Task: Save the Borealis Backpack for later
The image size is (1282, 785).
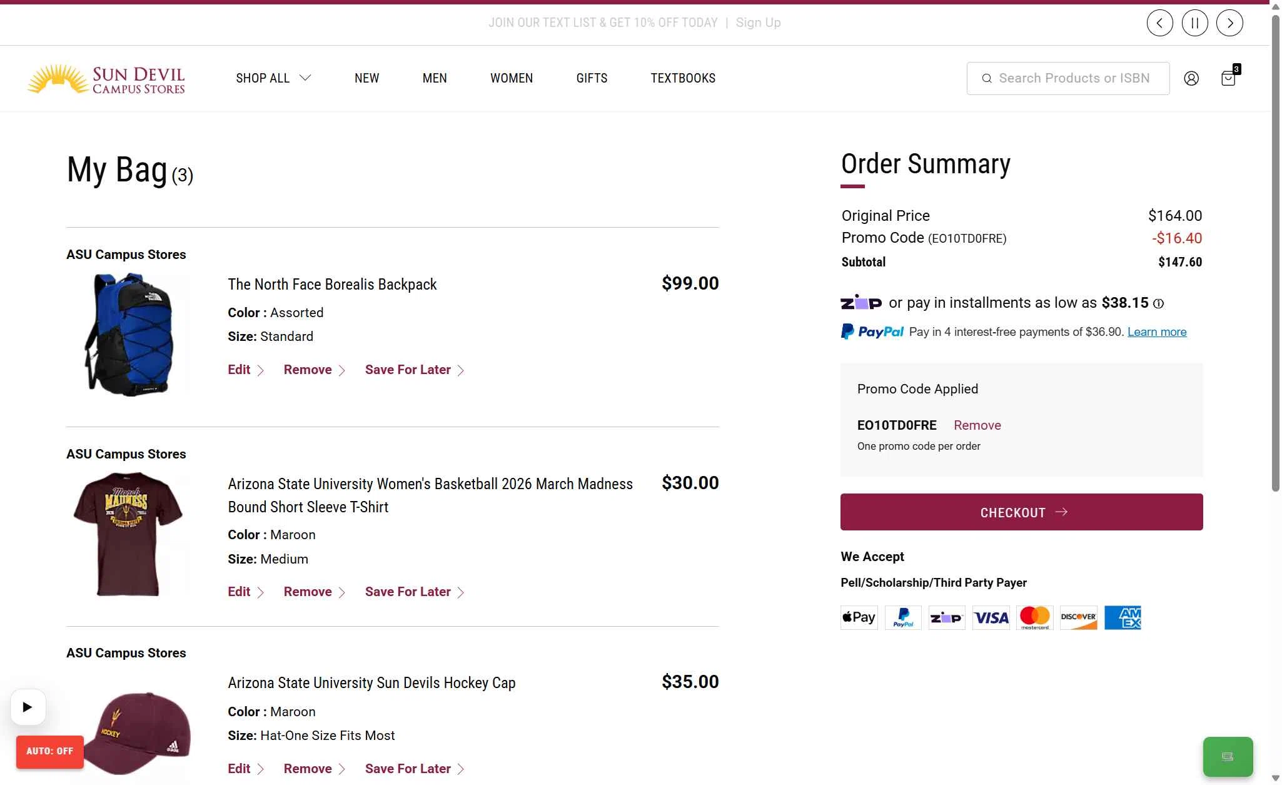Action: [415, 370]
